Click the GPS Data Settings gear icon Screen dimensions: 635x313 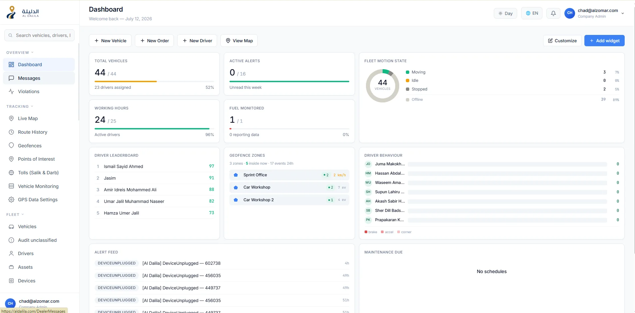coord(11,200)
